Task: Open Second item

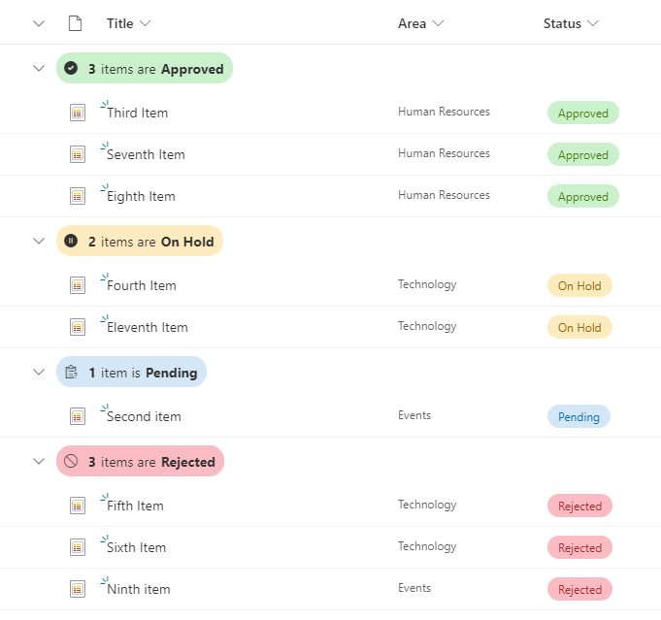Action: [x=144, y=417]
